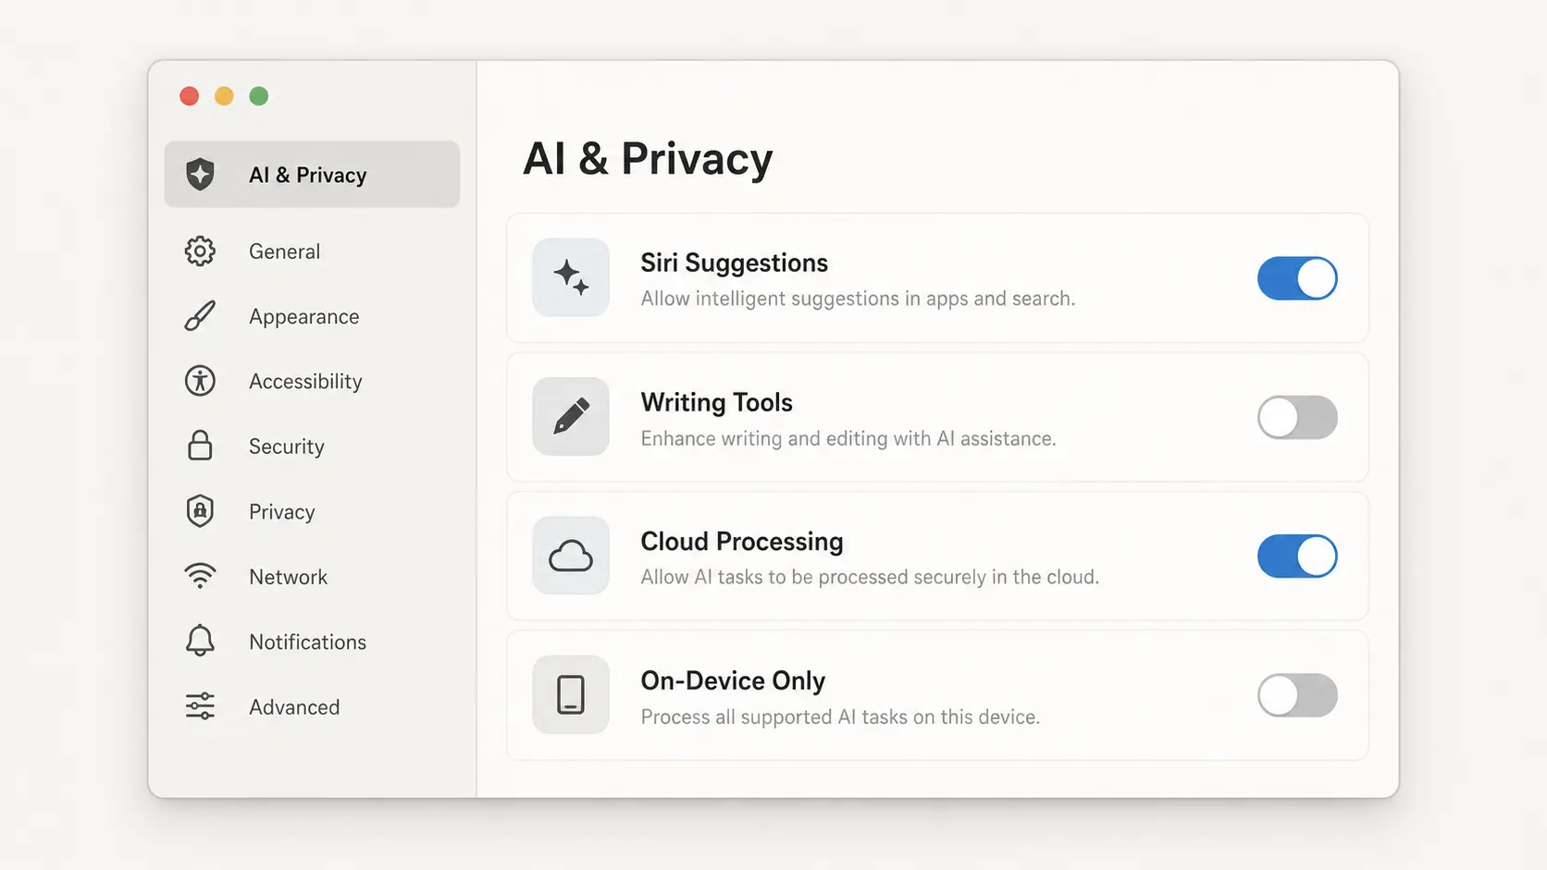Open the Security section label
The height and width of the screenshot is (870, 1547).
tap(286, 447)
